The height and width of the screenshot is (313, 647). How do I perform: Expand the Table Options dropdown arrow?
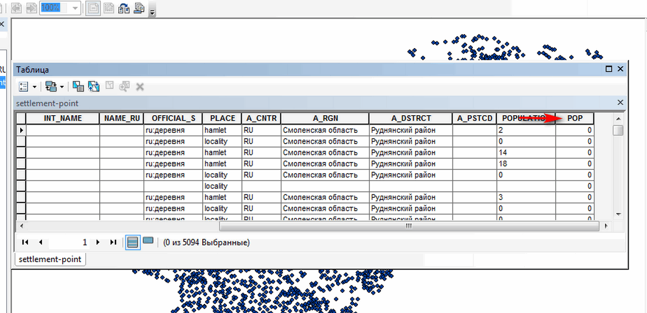pyautogui.click(x=34, y=87)
